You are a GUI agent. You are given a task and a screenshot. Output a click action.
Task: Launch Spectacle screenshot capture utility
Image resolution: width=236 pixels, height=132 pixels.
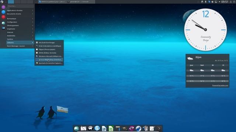[x=49, y=63]
